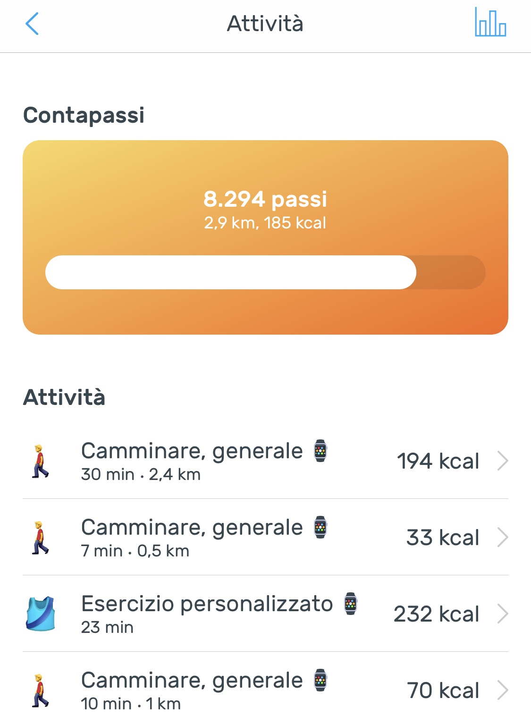Open Camminare, generale 10 min activity
This screenshot has width=531, height=724.
point(265,690)
